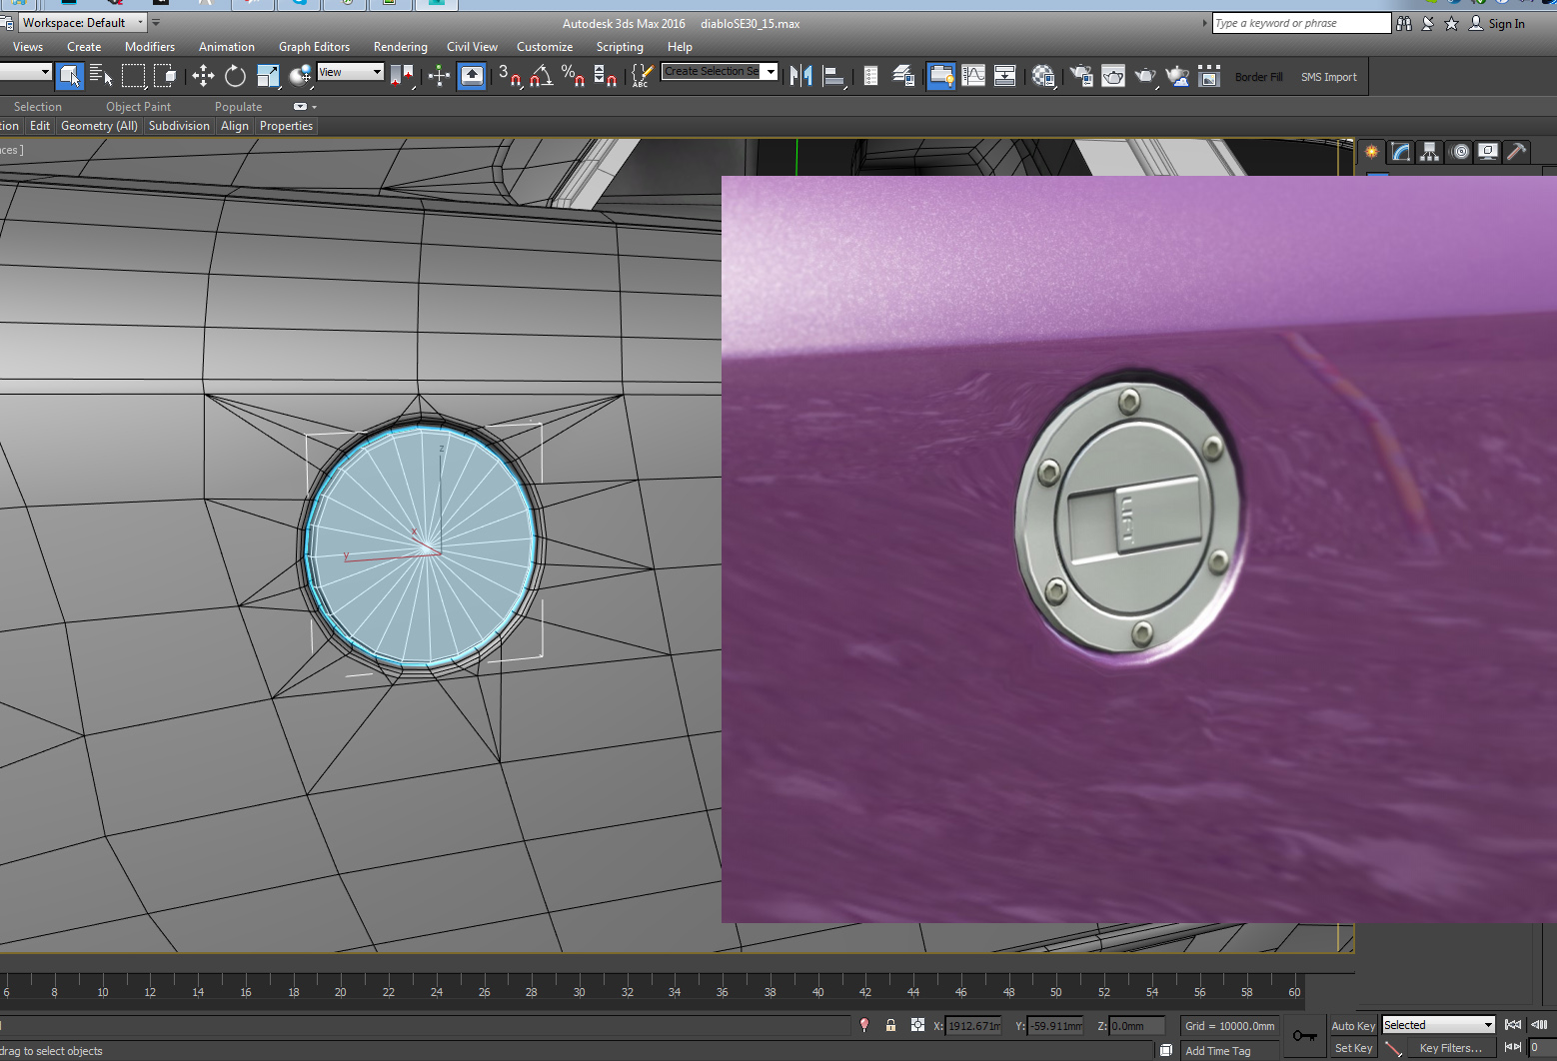This screenshot has height=1061, width=1557.
Task: Open the Display command panel tab
Action: click(x=1488, y=152)
